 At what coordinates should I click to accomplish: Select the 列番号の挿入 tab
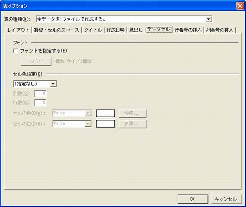[220, 30]
